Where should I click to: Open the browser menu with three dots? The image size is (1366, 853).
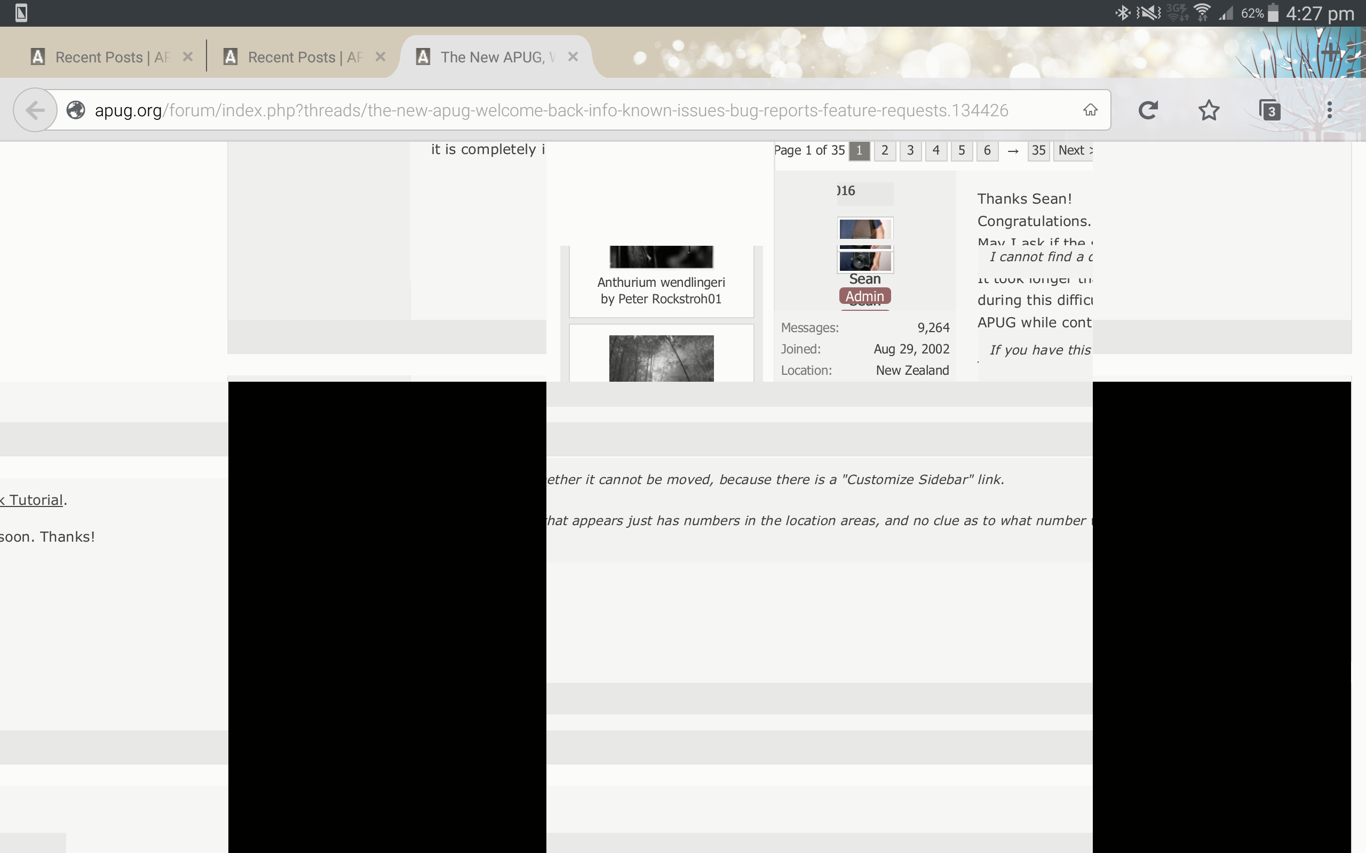coord(1330,110)
